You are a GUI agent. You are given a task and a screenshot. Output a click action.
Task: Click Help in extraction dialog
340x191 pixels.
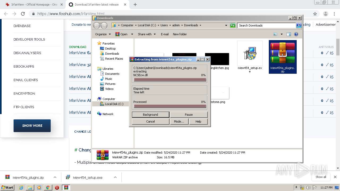[x=198, y=121]
